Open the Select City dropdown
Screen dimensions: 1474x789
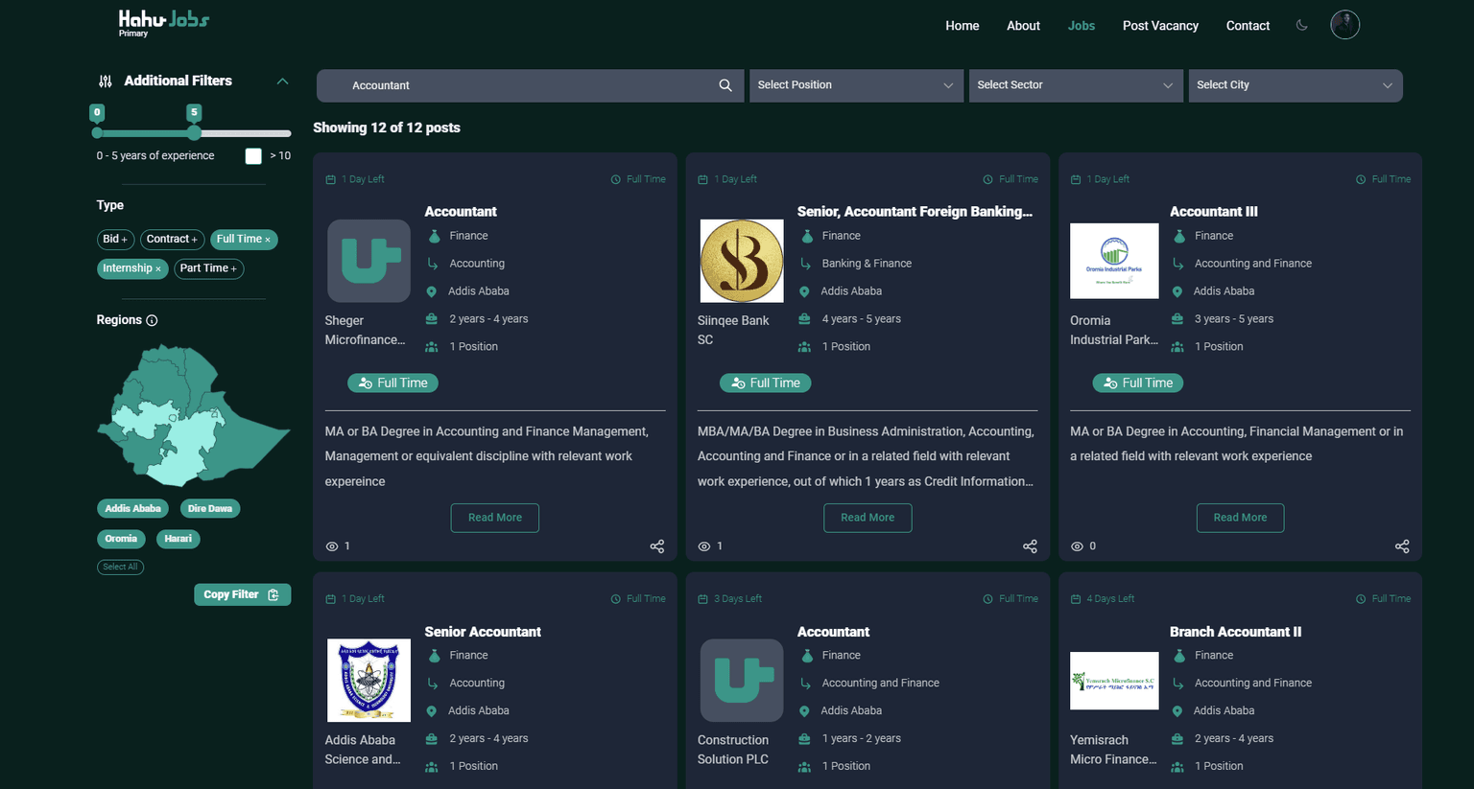1295,85
